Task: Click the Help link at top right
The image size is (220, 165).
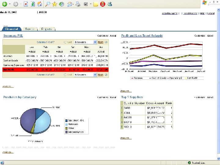Action: click(202, 13)
